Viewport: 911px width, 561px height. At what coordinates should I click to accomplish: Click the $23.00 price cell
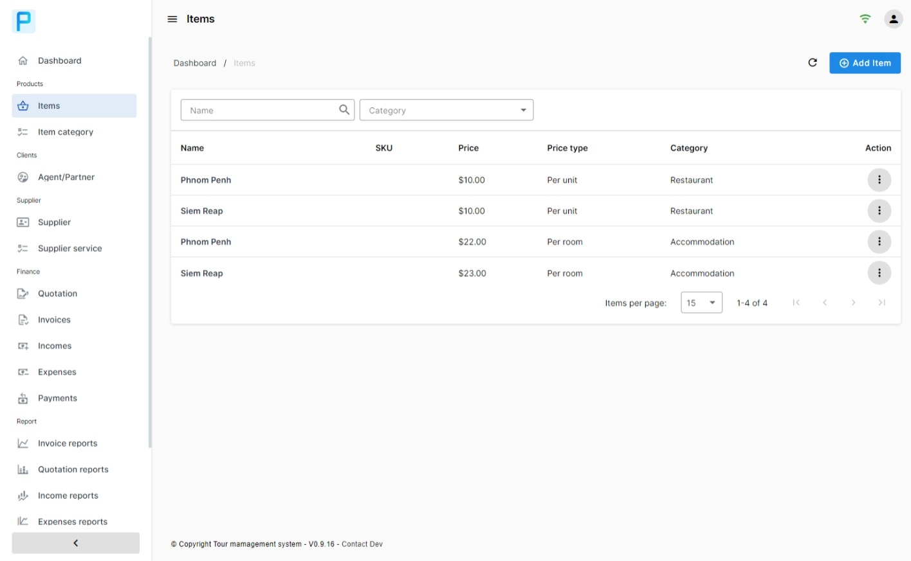472,273
